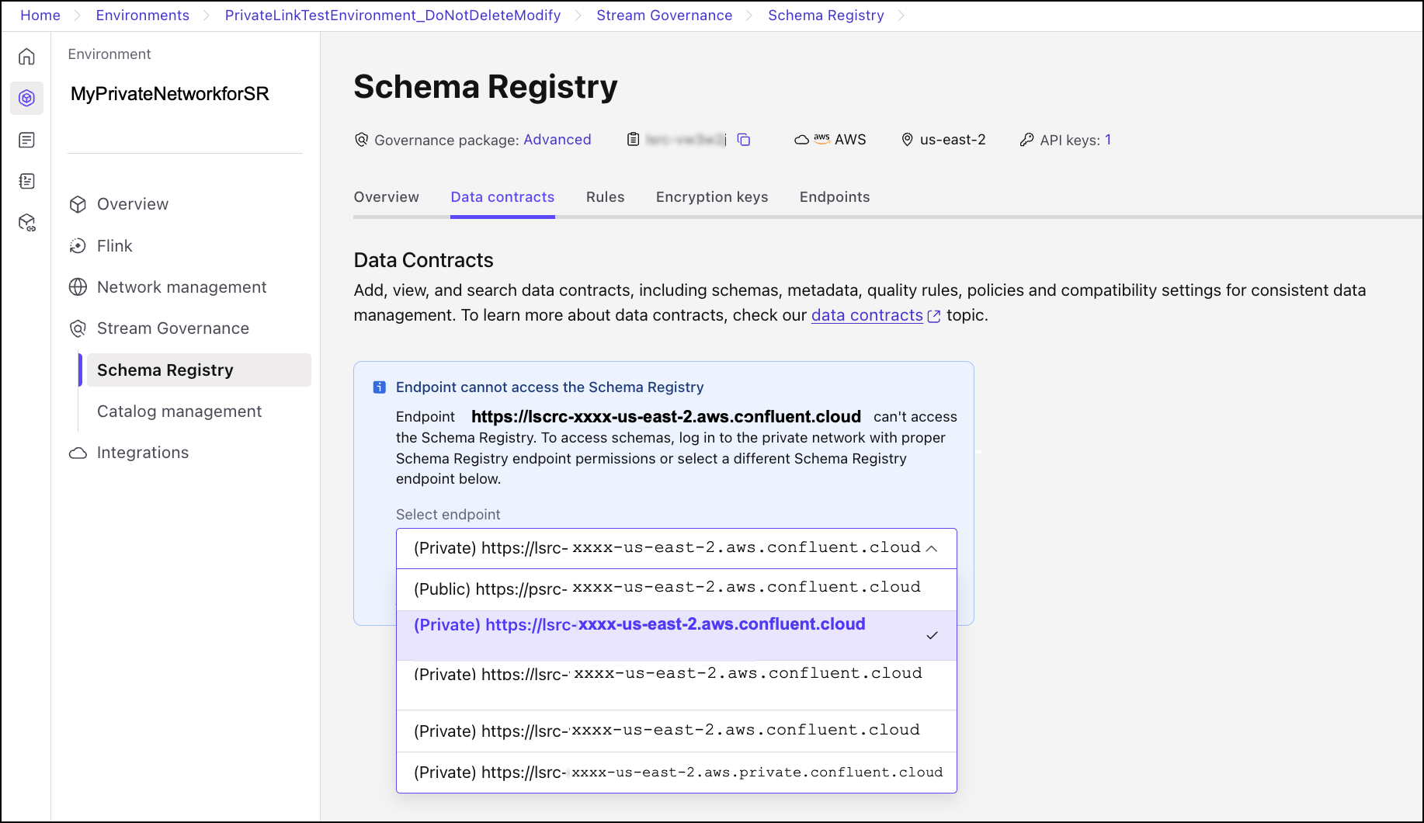Copy the Schema Registry cluster ID
Image resolution: width=1424 pixels, height=823 pixels.
point(743,140)
